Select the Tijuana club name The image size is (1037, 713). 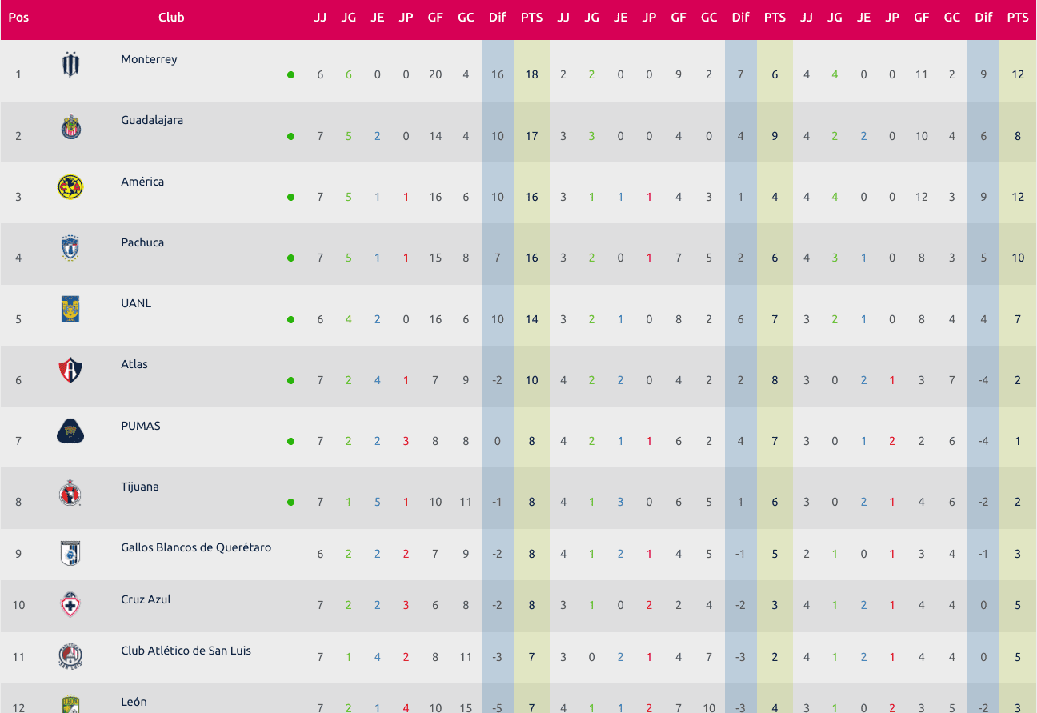pos(140,487)
